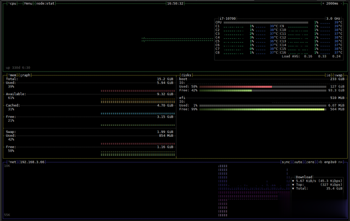350x221 pixels.
Task: Increase update interval with plus sign
Action: tap(323, 4)
